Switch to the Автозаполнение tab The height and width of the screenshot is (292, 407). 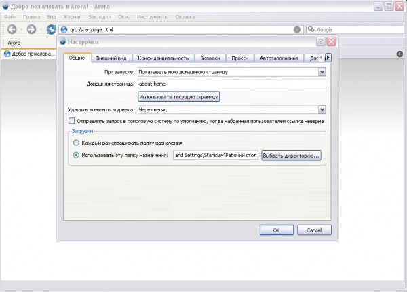(x=279, y=58)
